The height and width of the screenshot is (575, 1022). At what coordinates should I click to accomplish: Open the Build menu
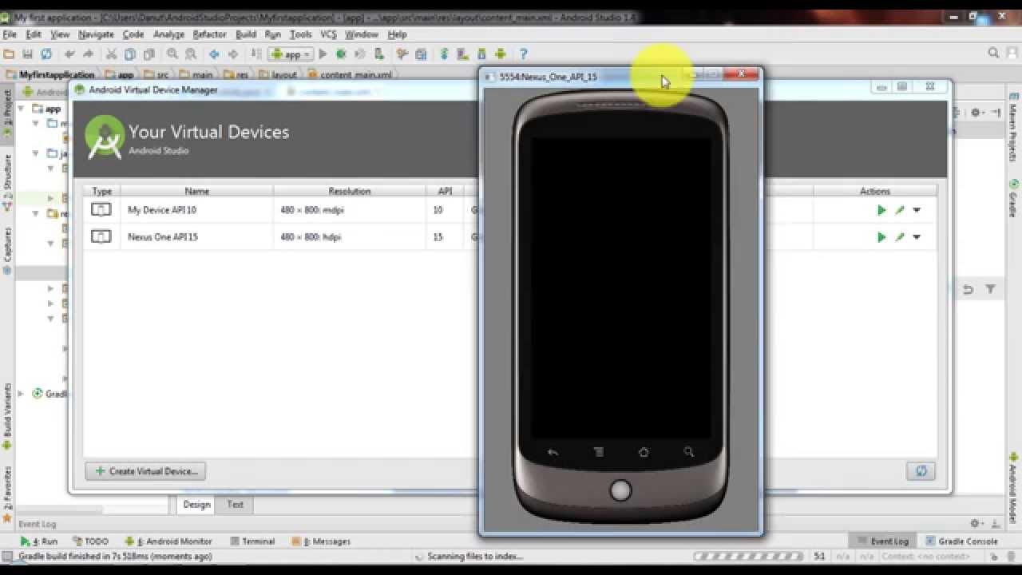tap(246, 34)
